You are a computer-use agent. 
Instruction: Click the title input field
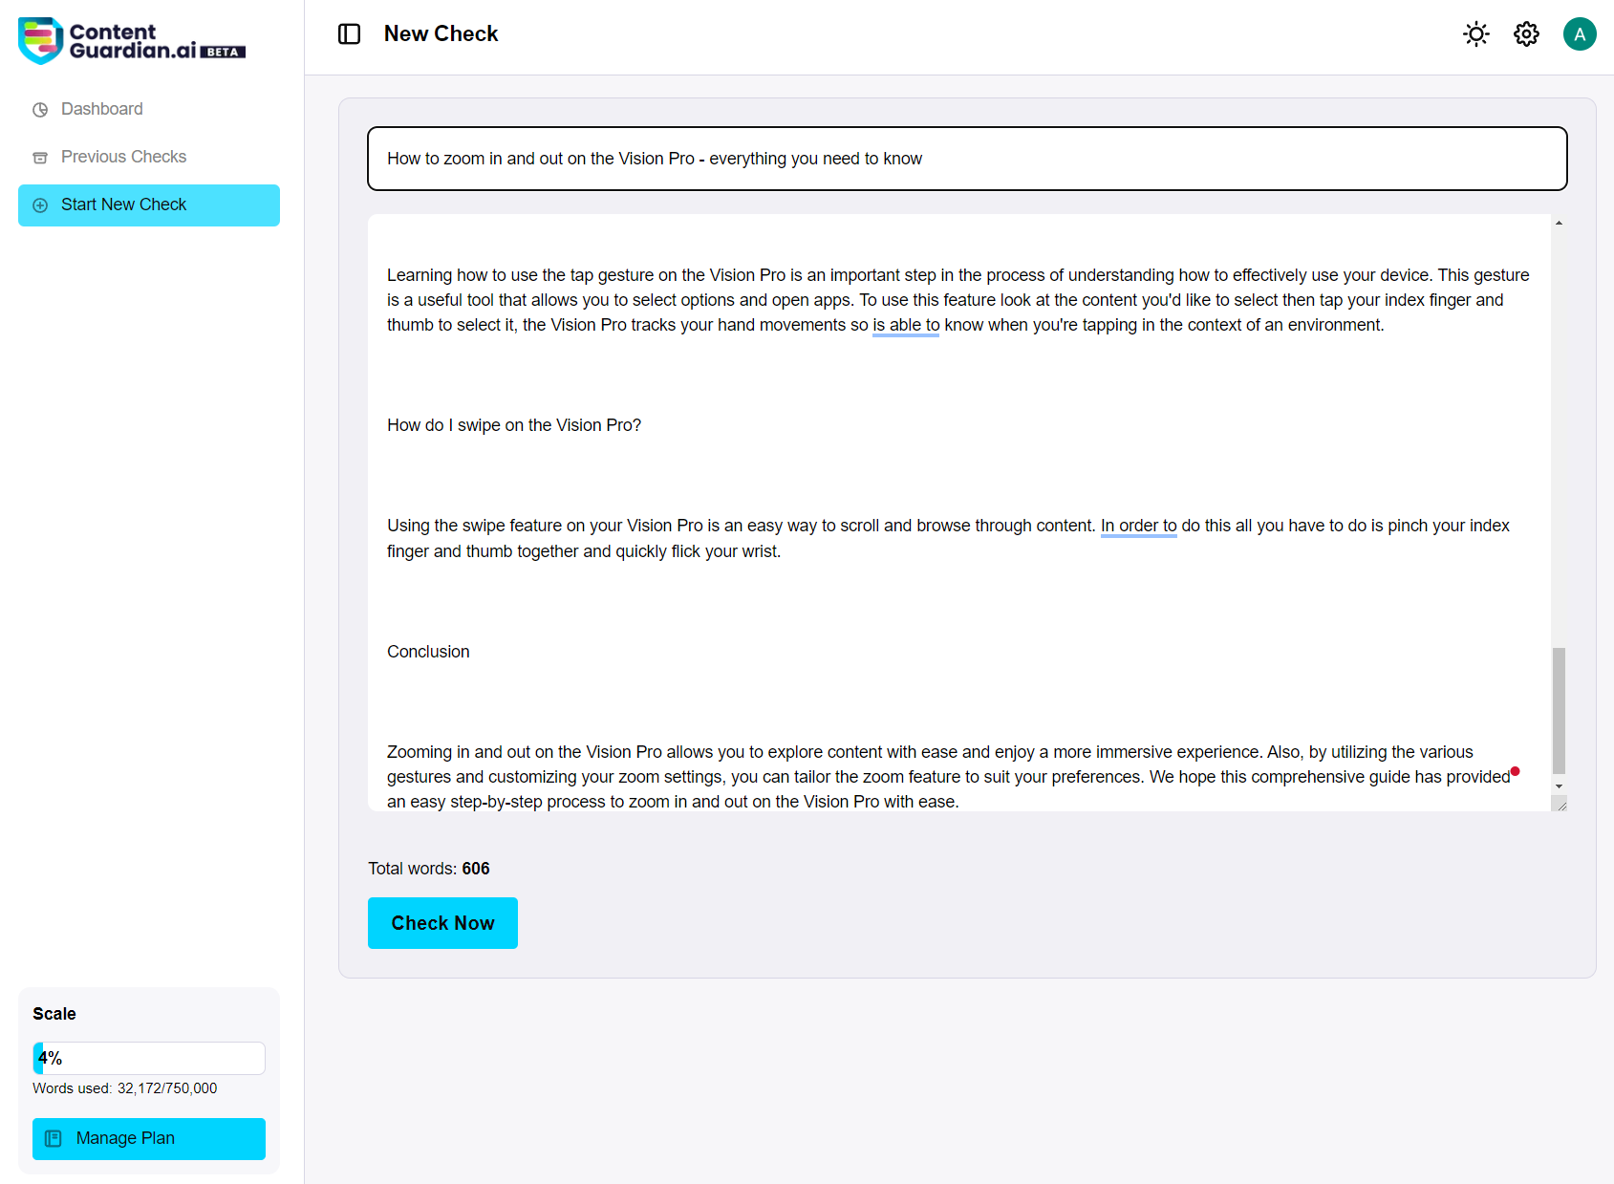967,159
